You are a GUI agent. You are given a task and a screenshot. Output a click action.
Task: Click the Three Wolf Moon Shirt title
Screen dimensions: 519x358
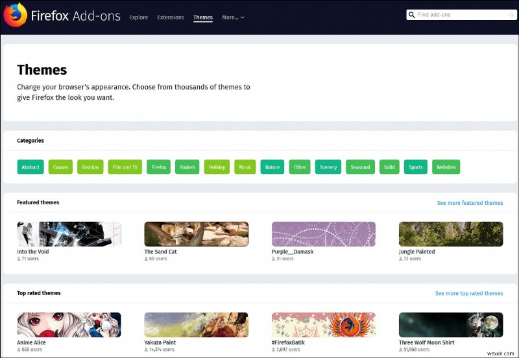pos(426,342)
